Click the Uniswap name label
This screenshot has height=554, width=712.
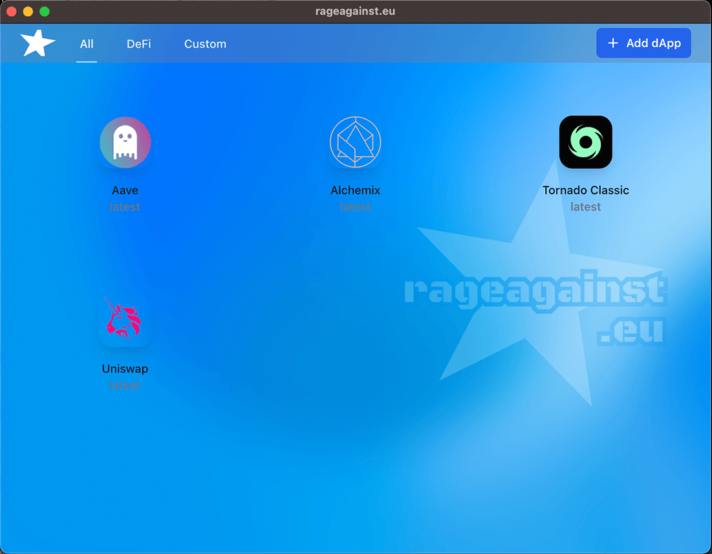125,368
